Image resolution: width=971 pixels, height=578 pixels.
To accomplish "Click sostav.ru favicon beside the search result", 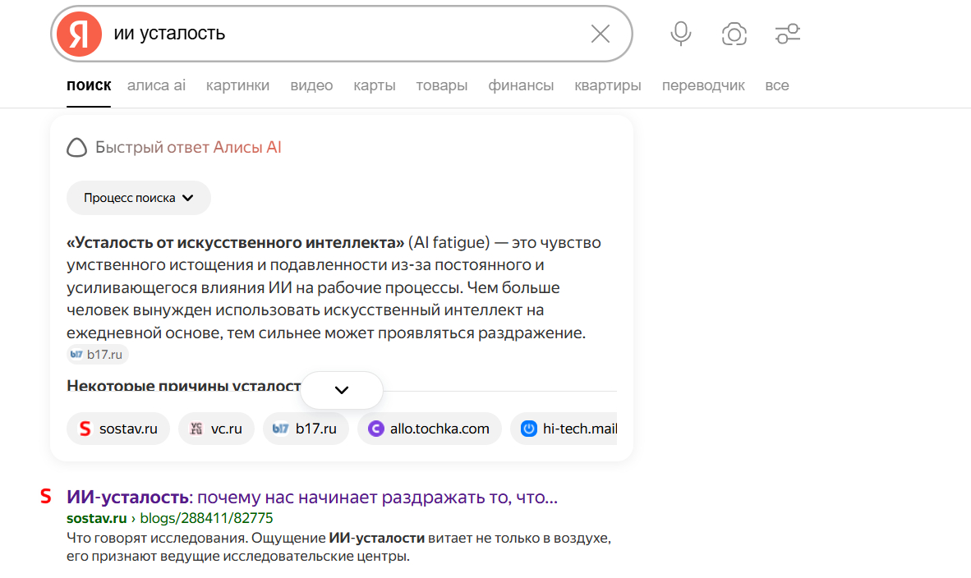I will click(46, 496).
